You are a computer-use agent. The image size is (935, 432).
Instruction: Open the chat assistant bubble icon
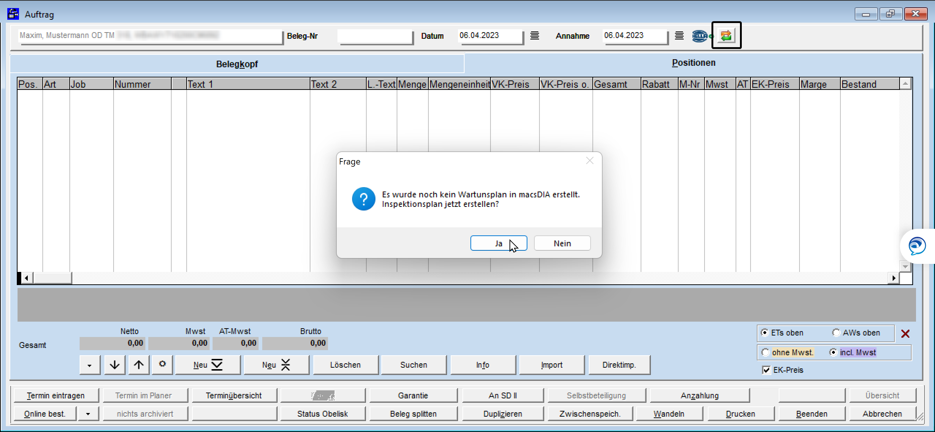pyautogui.click(x=917, y=246)
